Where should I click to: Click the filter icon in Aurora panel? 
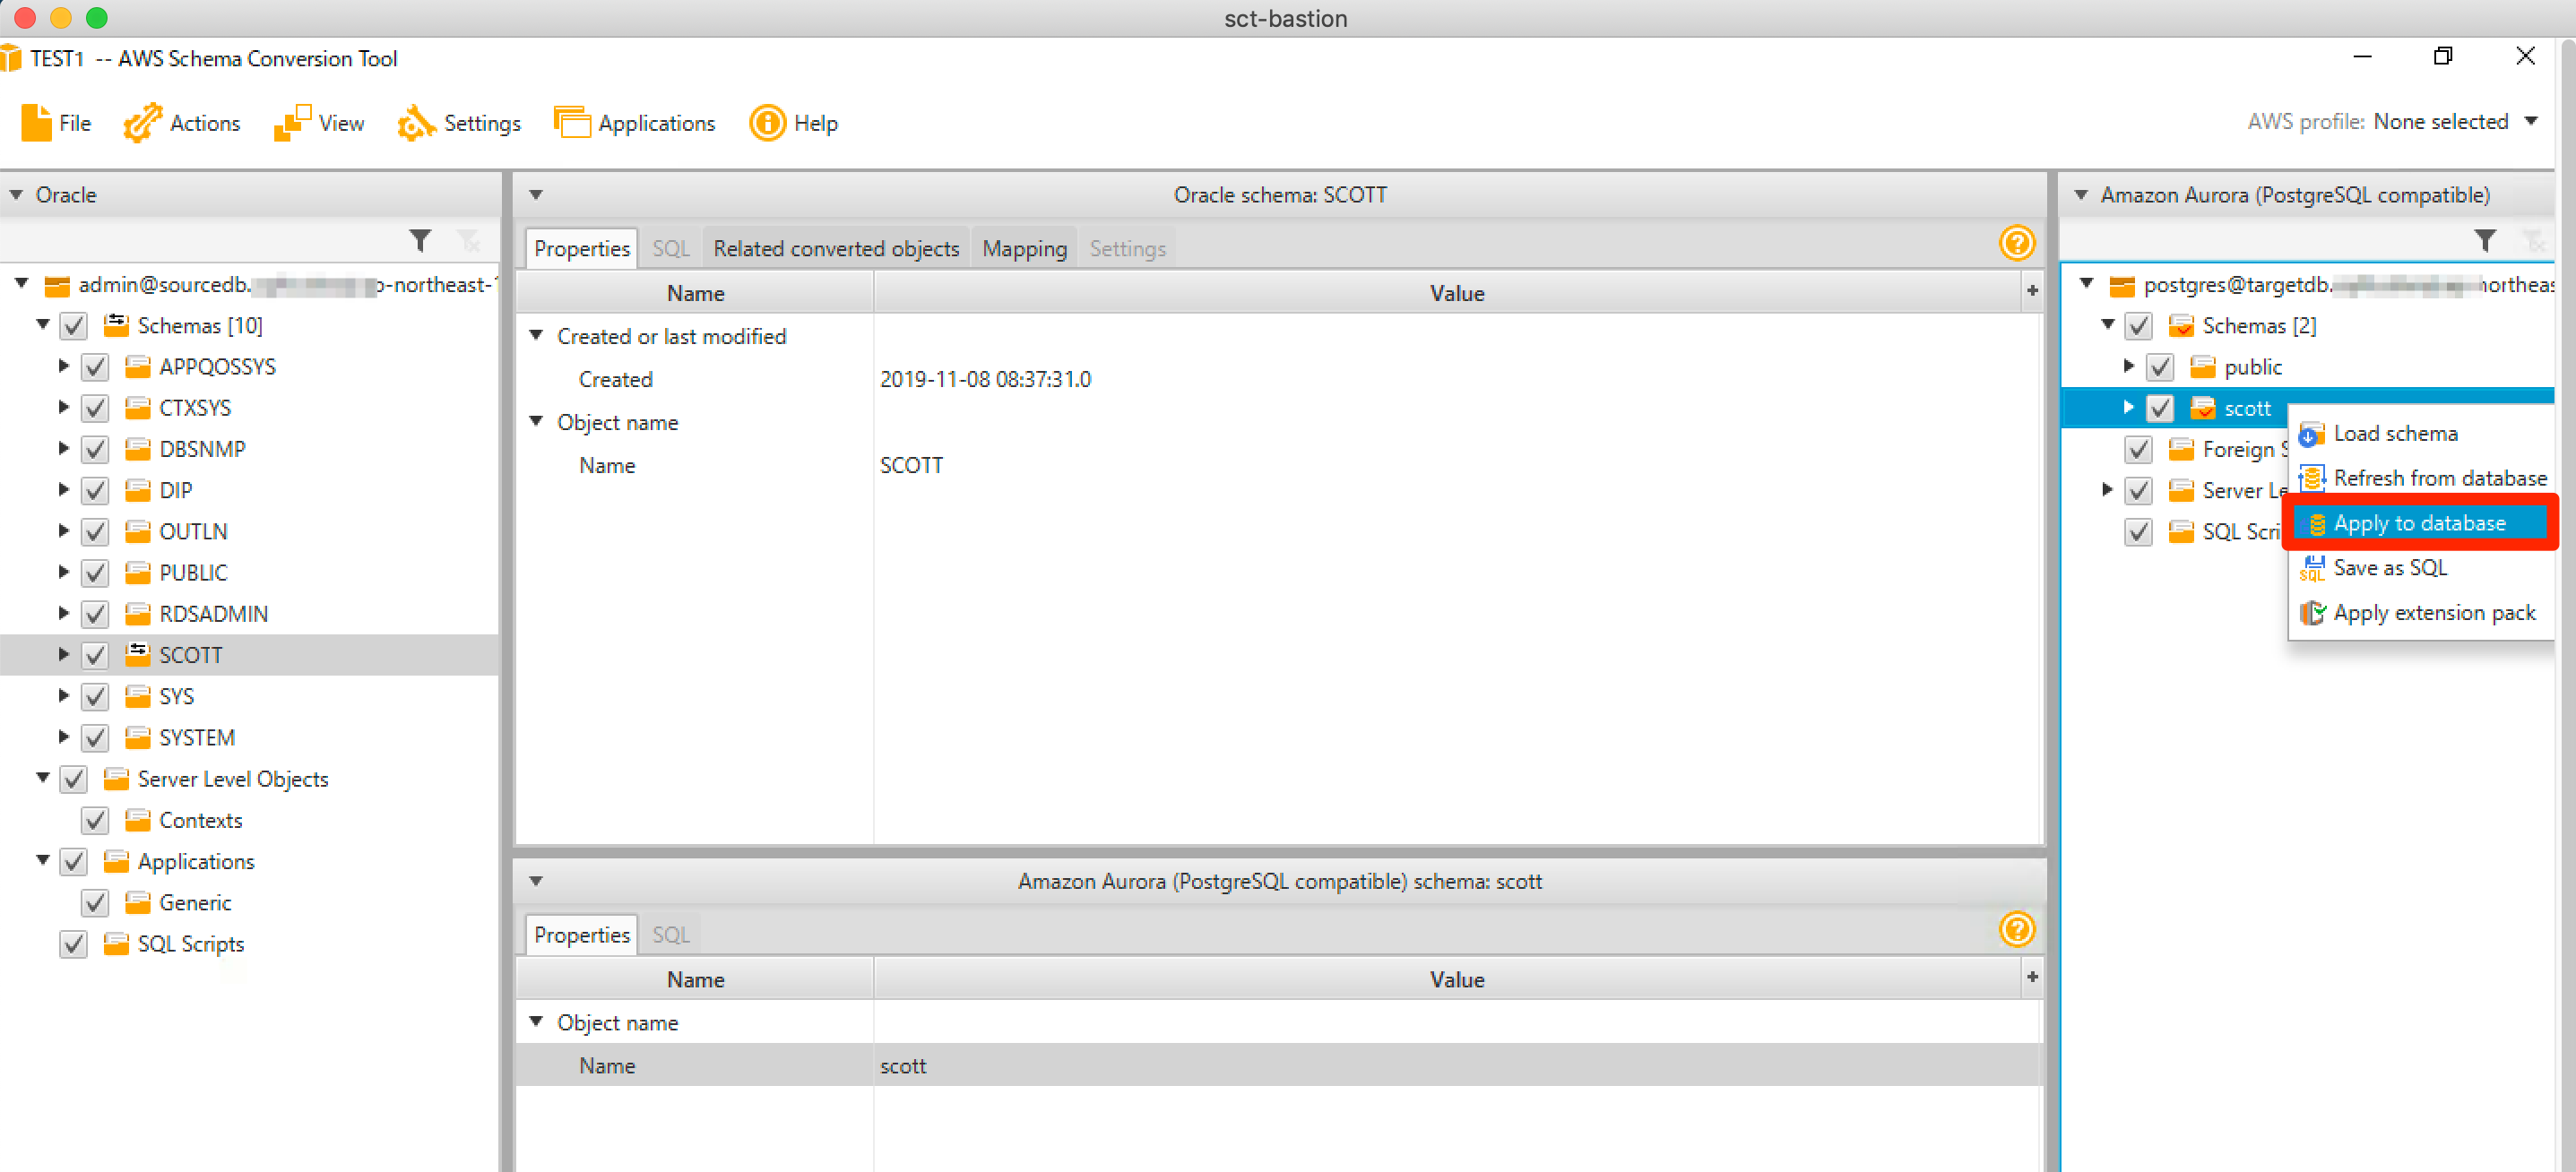point(2484,240)
